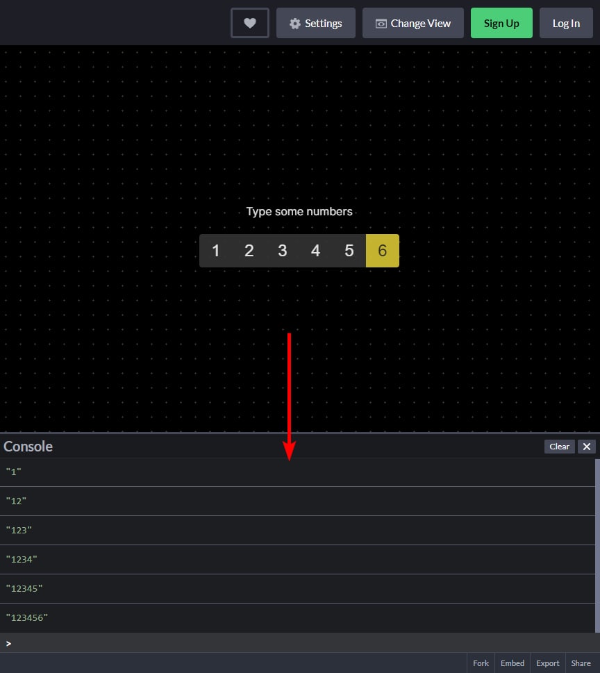
Task: Click the console command input line
Action: pyautogui.click(x=300, y=643)
